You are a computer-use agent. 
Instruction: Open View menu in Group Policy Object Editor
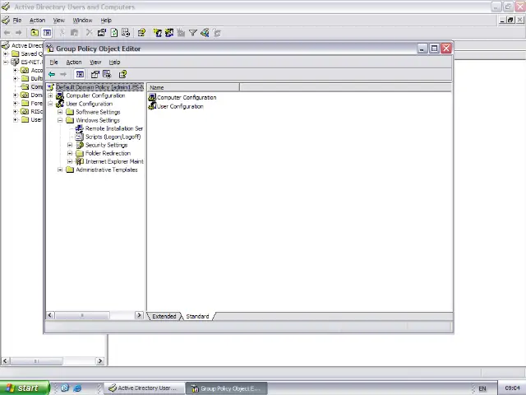click(95, 63)
